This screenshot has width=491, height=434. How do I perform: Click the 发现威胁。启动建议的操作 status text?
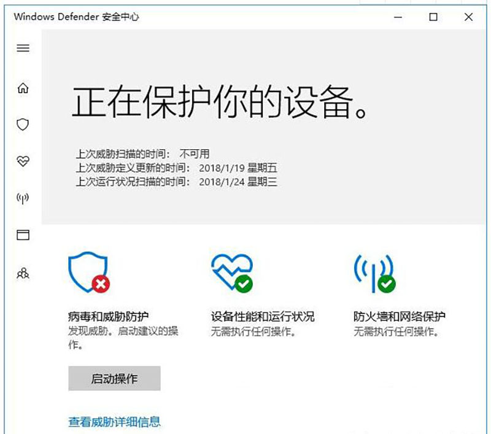123,338
